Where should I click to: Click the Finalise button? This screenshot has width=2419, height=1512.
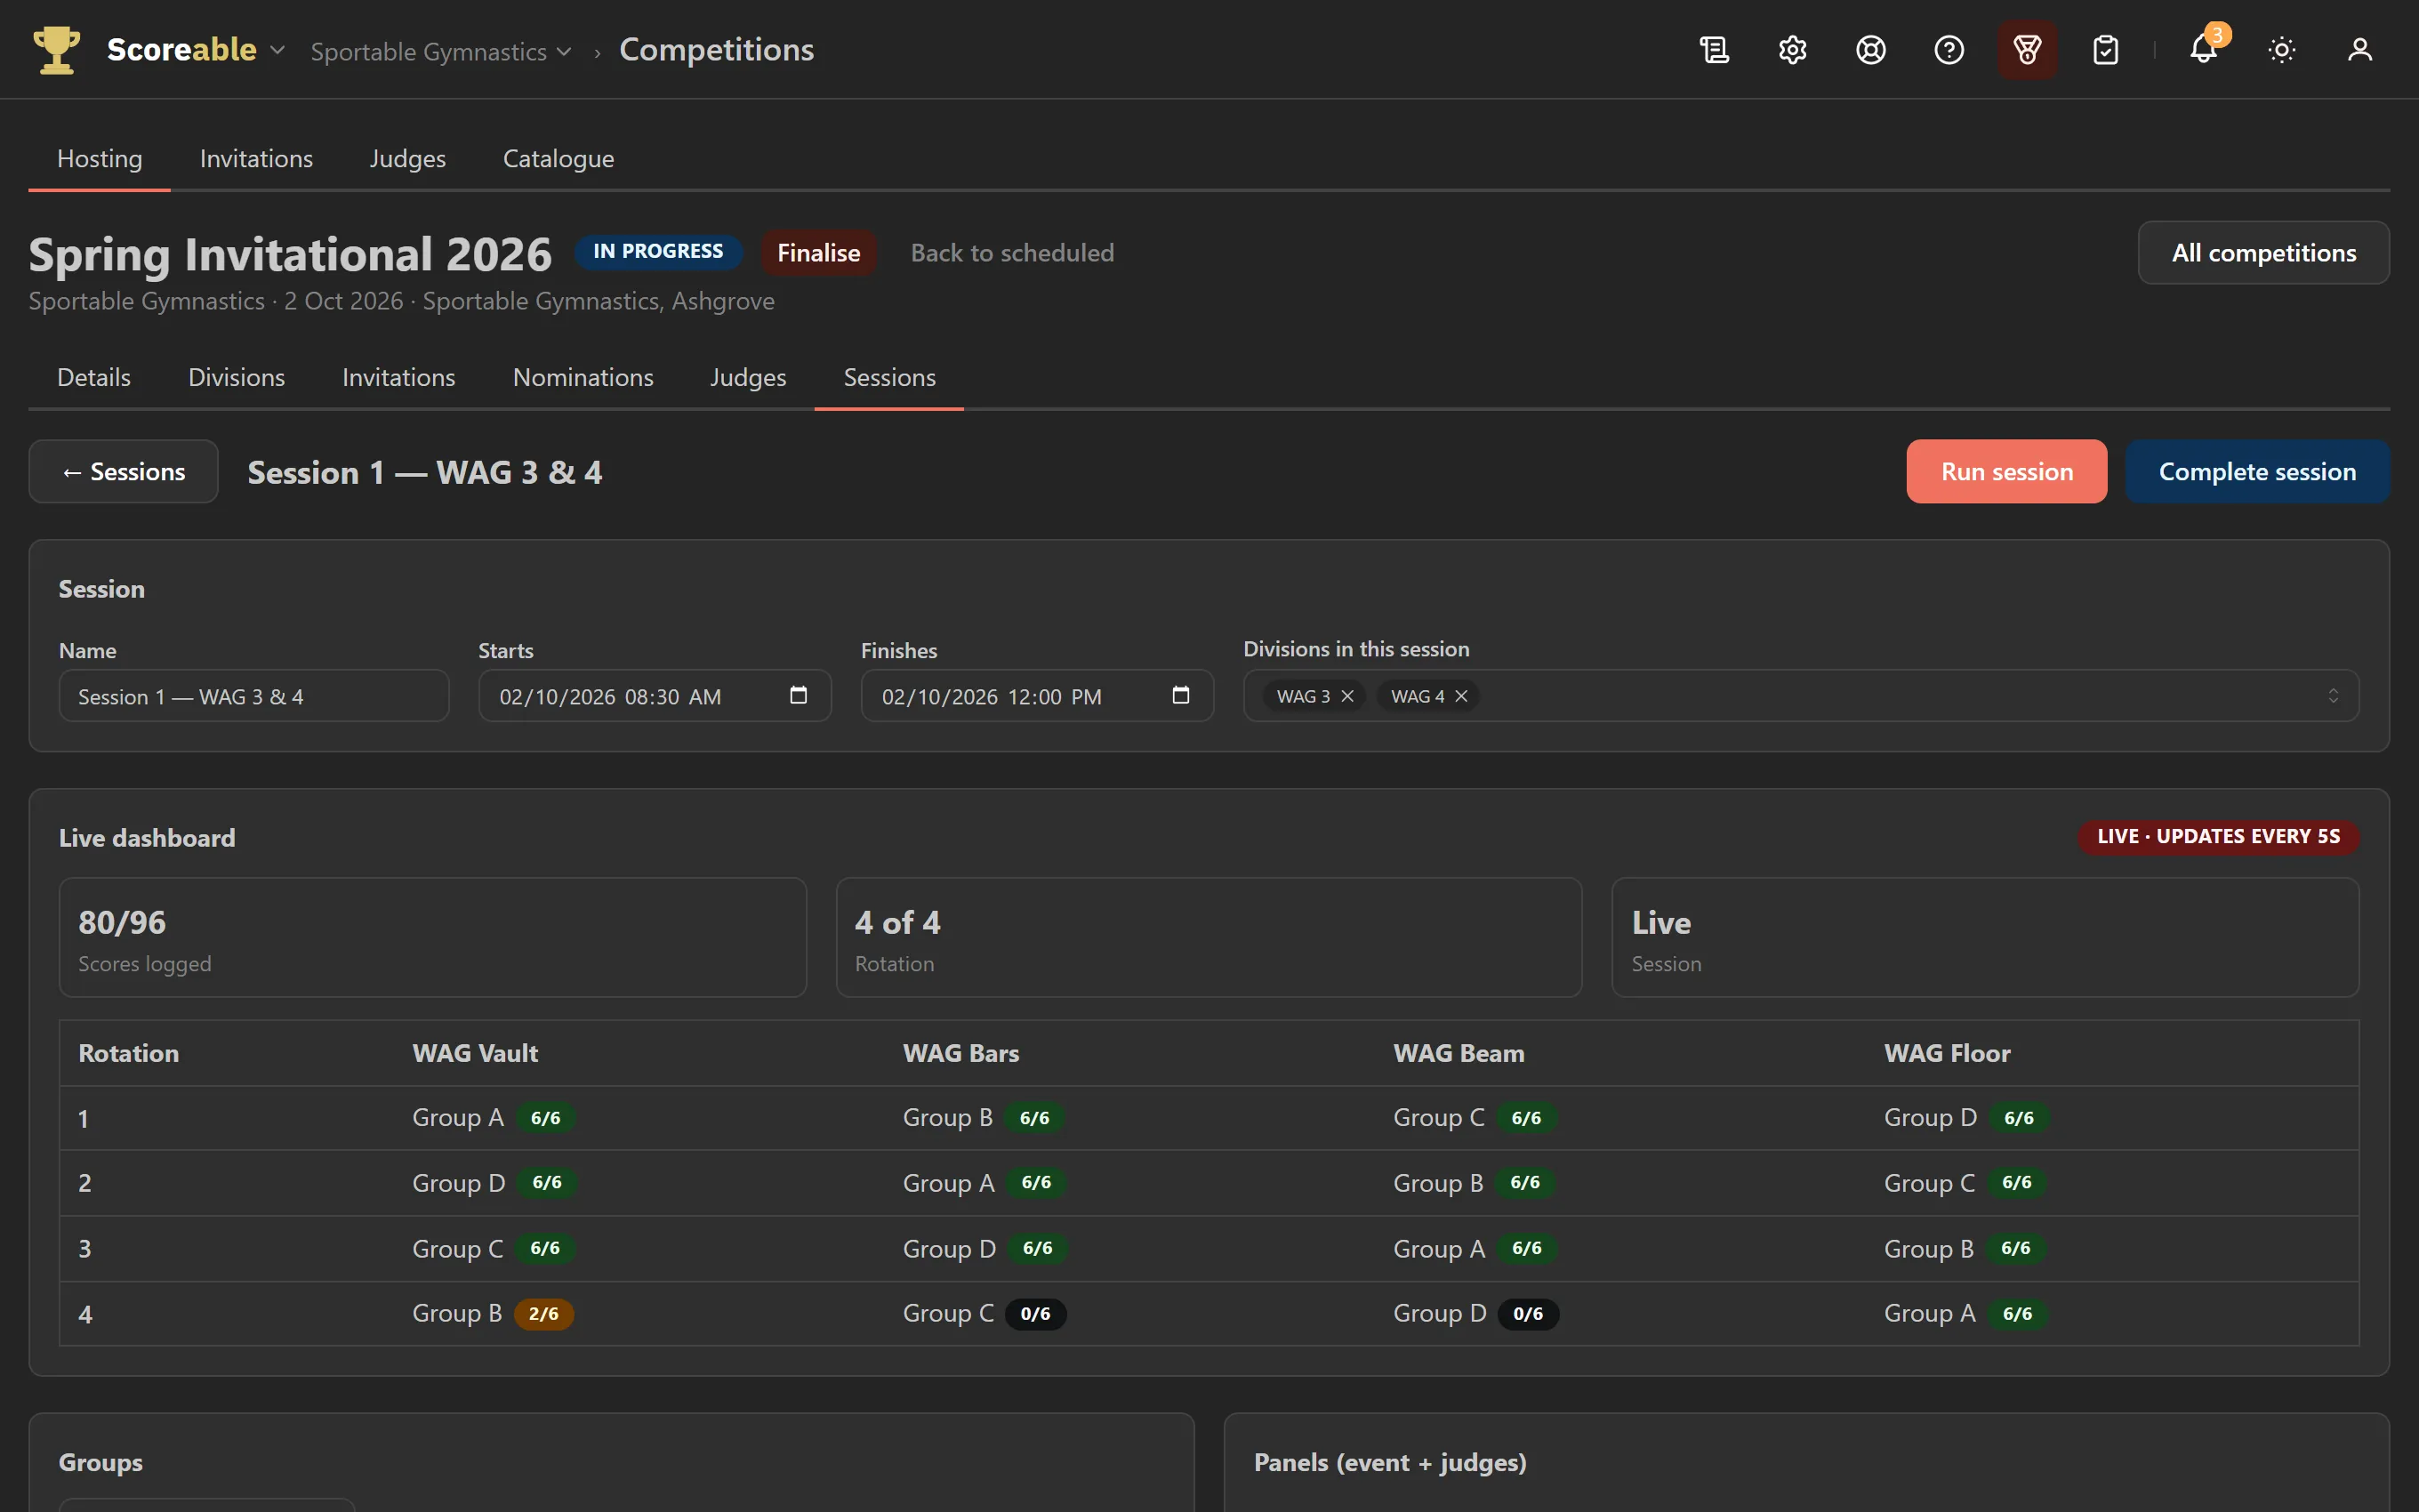pyautogui.click(x=819, y=252)
